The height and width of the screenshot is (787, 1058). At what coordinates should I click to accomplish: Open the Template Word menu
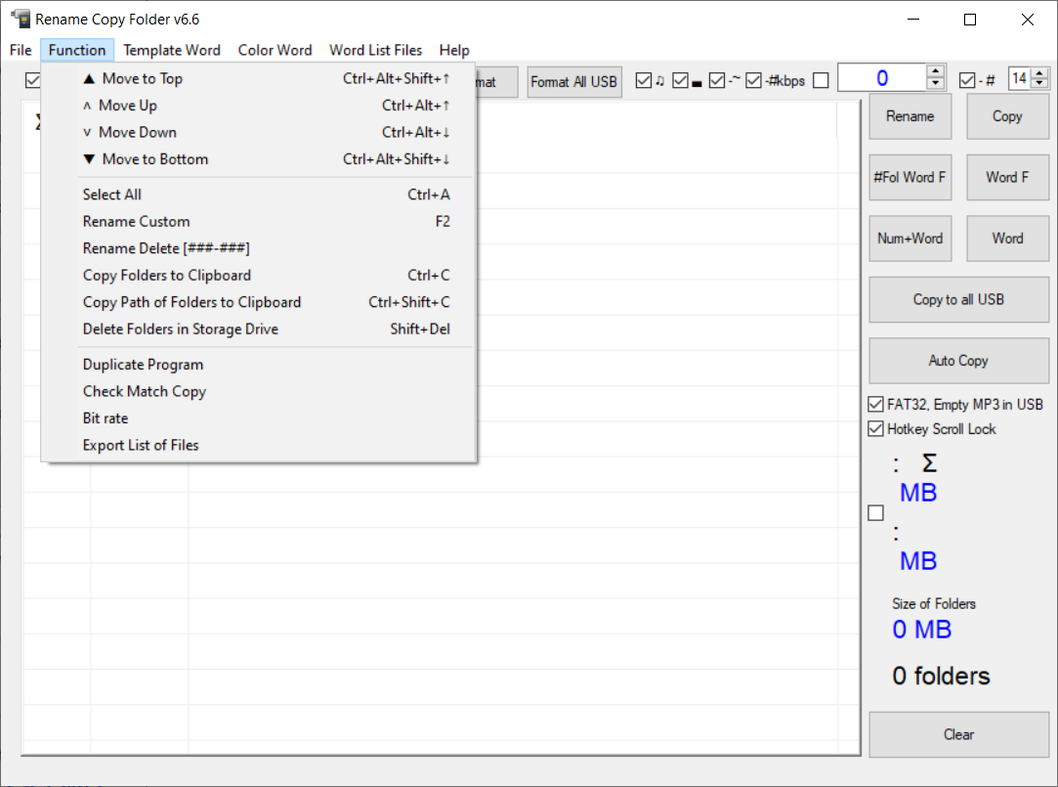point(172,50)
